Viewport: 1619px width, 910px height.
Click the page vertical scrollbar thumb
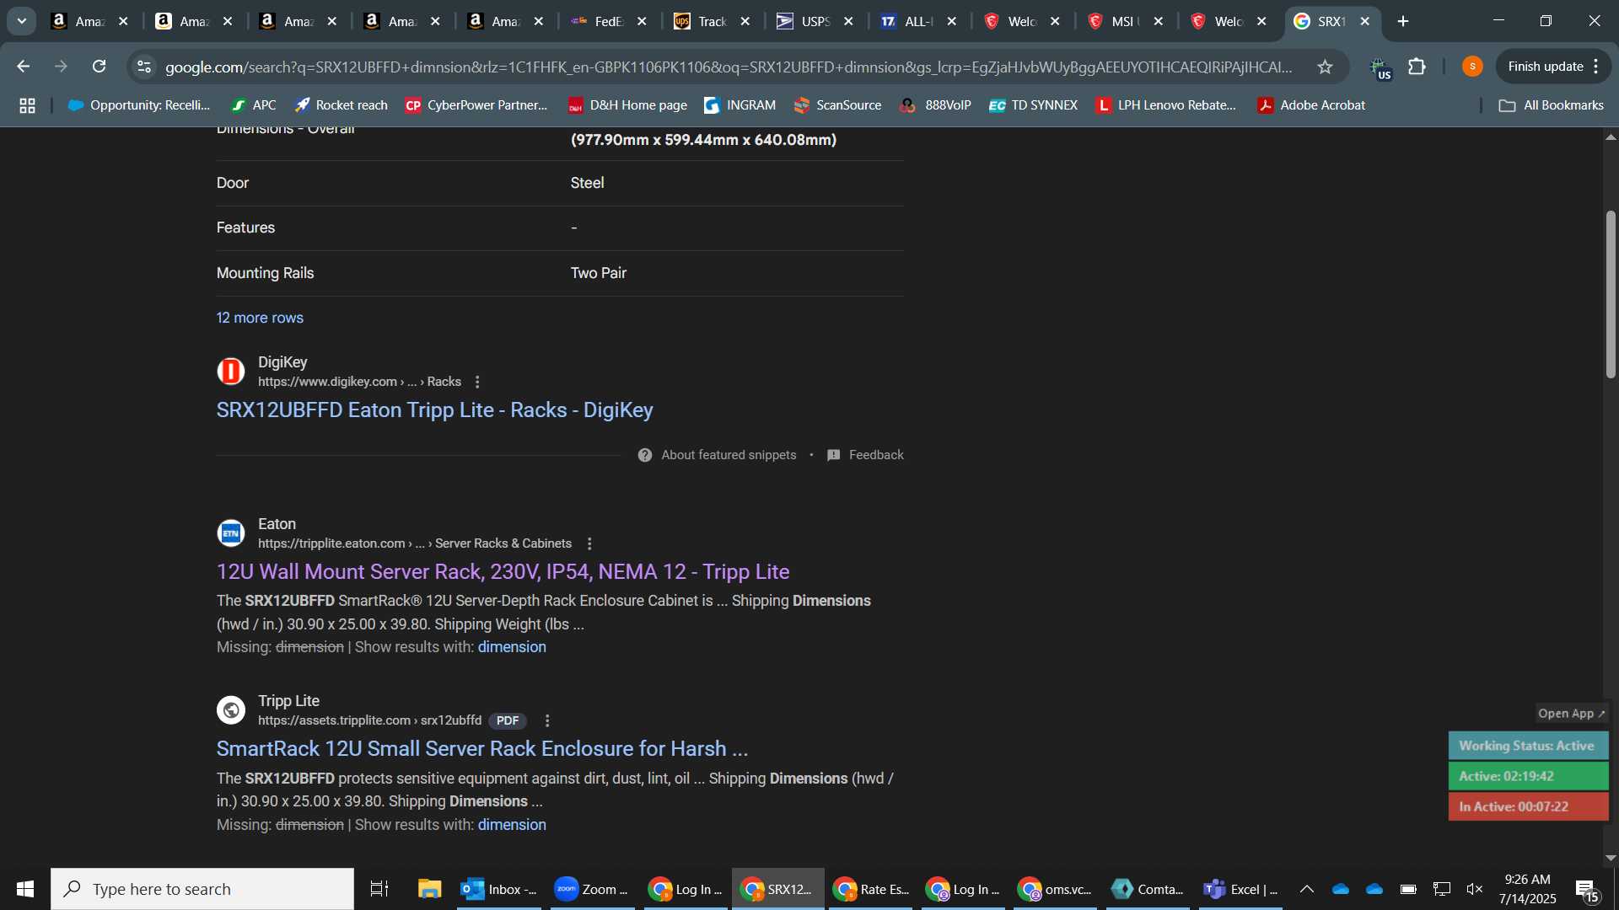click(1611, 293)
